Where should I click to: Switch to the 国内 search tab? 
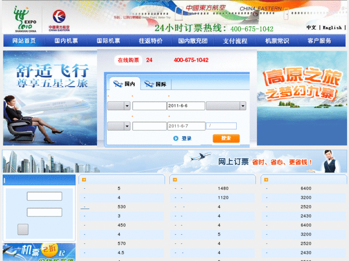pyautogui.click(x=124, y=84)
